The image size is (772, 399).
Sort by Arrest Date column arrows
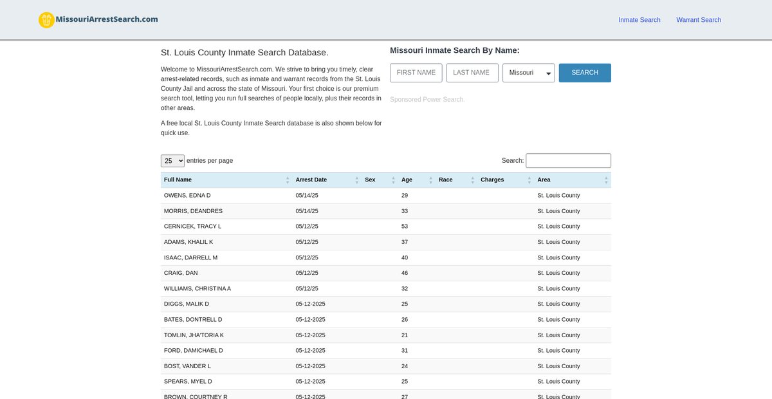pyautogui.click(x=357, y=180)
